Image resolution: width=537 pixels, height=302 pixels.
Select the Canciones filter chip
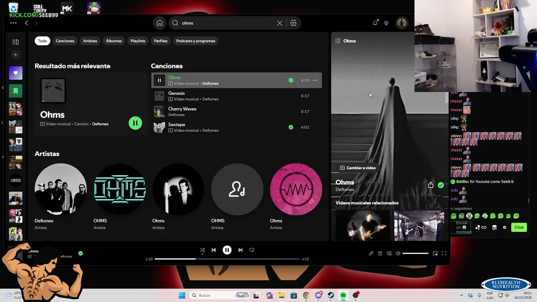[65, 41]
